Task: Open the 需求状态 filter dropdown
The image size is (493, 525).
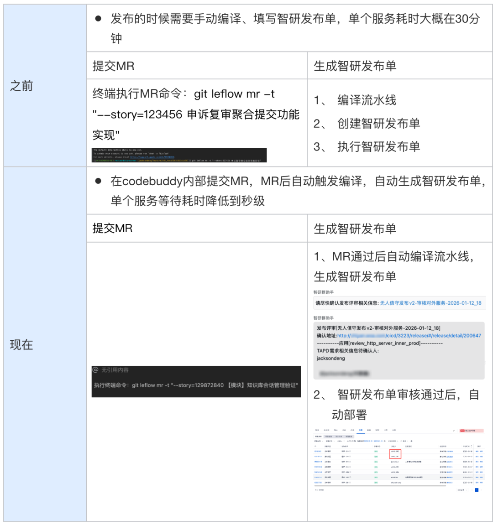Action: coord(330,441)
